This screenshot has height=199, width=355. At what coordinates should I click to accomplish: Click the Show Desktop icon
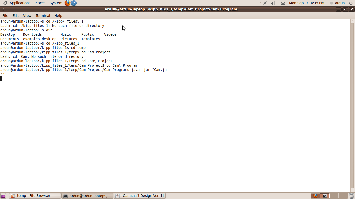[x=3, y=196]
